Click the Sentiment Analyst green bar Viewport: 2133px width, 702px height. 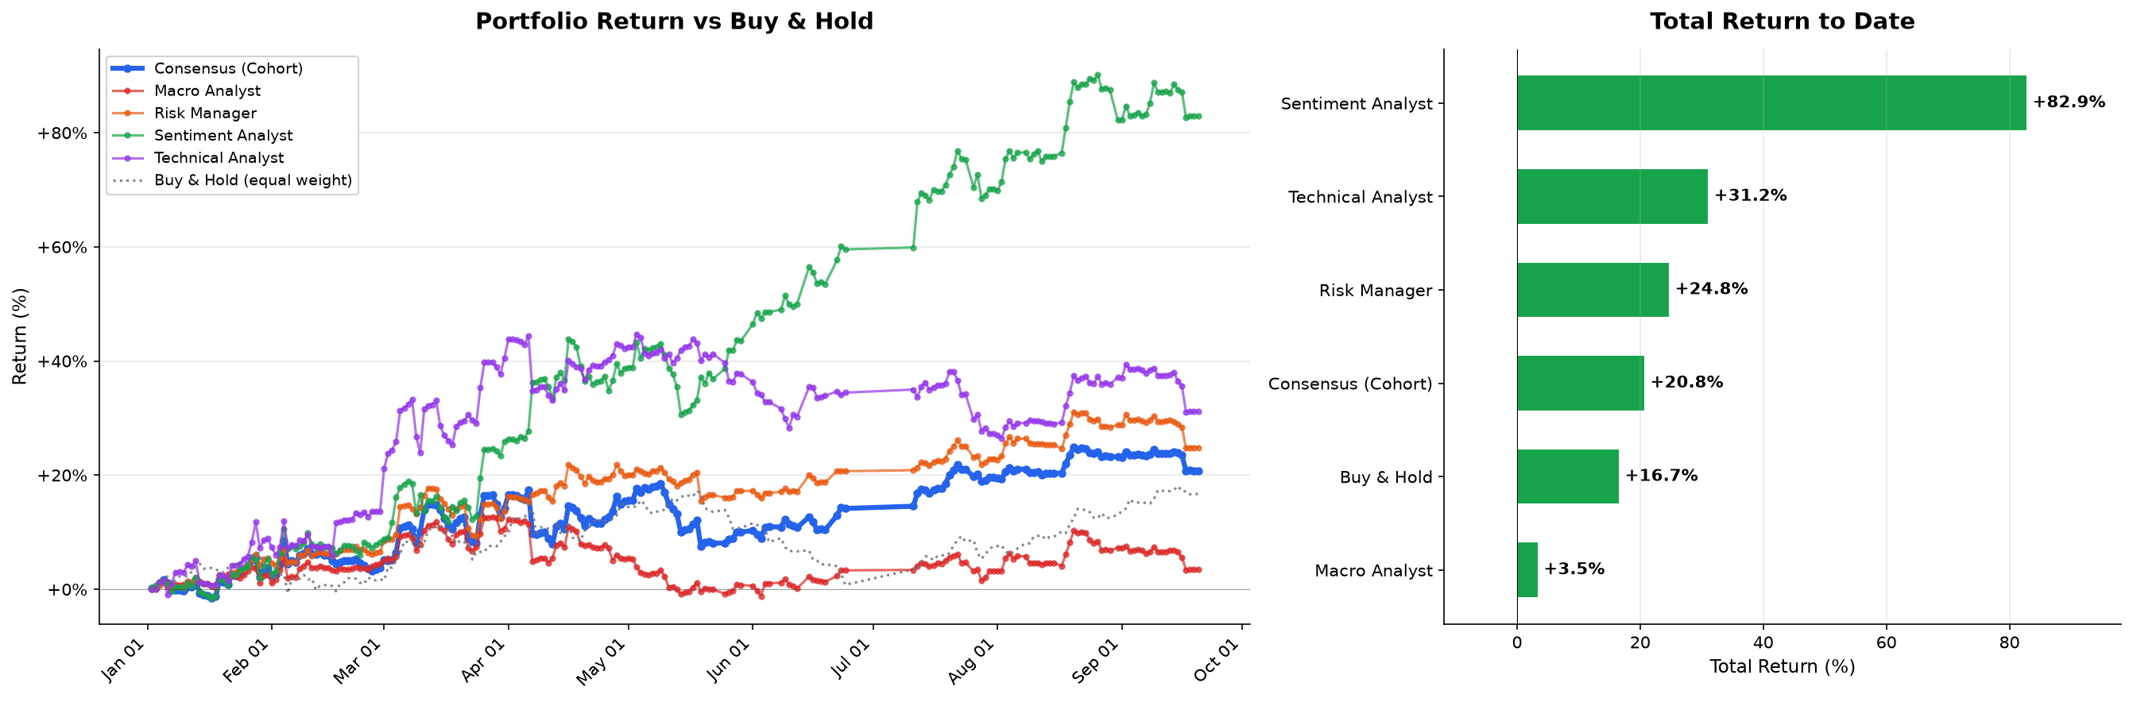pos(1771,102)
